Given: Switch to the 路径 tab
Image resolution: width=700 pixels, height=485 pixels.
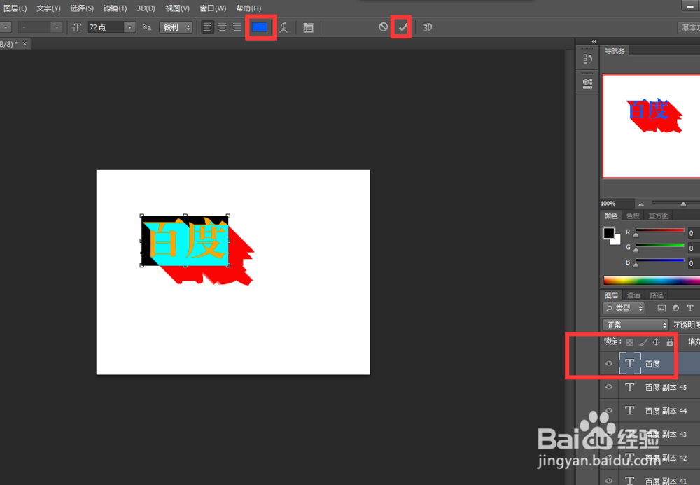Looking at the screenshot, I should pos(657,295).
